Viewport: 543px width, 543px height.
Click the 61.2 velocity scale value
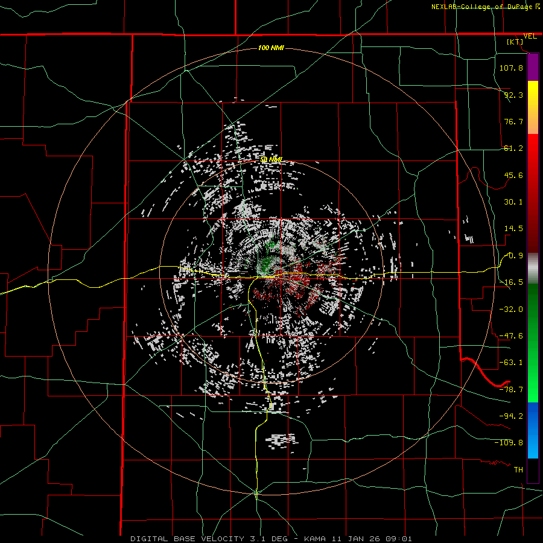[x=513, y=148]
